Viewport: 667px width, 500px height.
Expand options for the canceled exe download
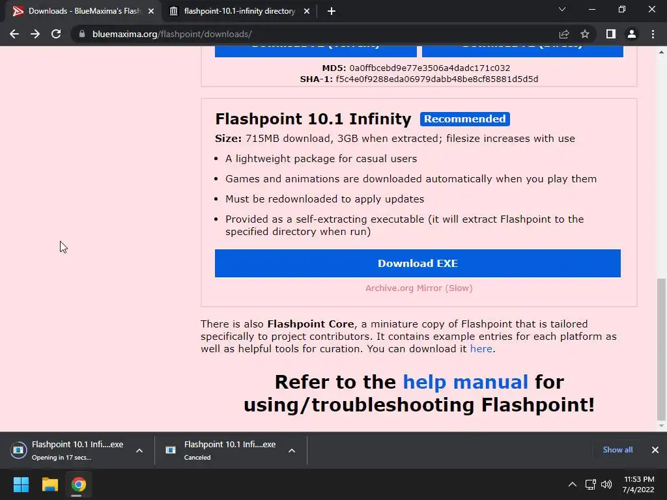click(291, 451)
